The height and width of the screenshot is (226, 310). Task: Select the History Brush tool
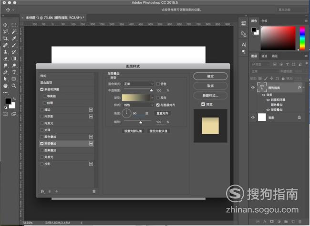14,52
